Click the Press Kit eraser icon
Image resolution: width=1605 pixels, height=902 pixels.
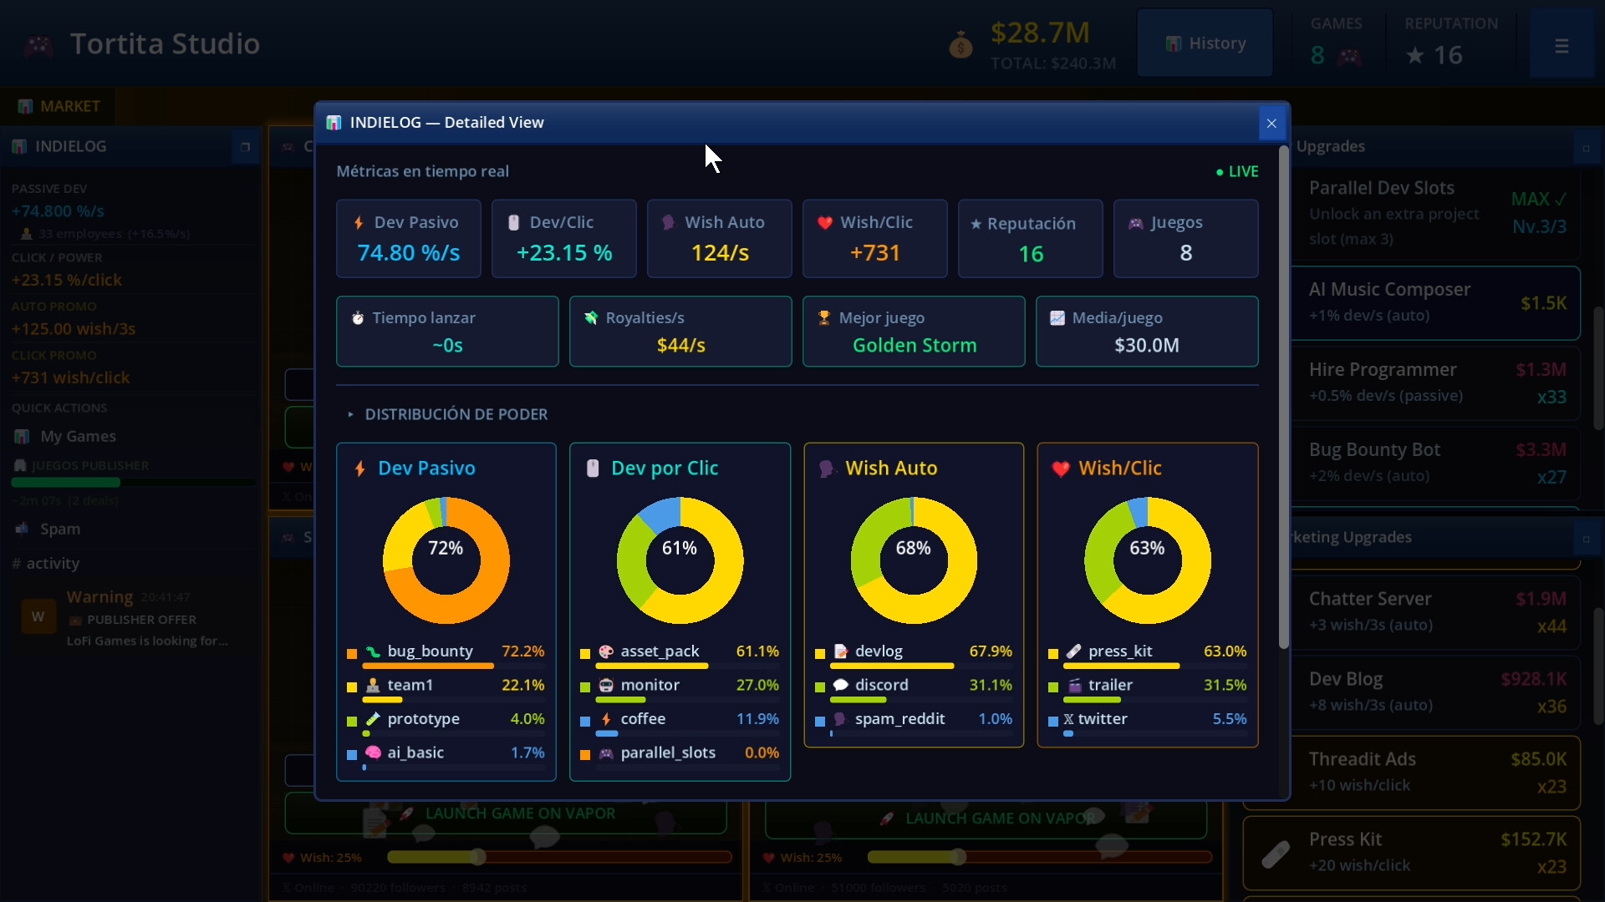(1276, 854)
